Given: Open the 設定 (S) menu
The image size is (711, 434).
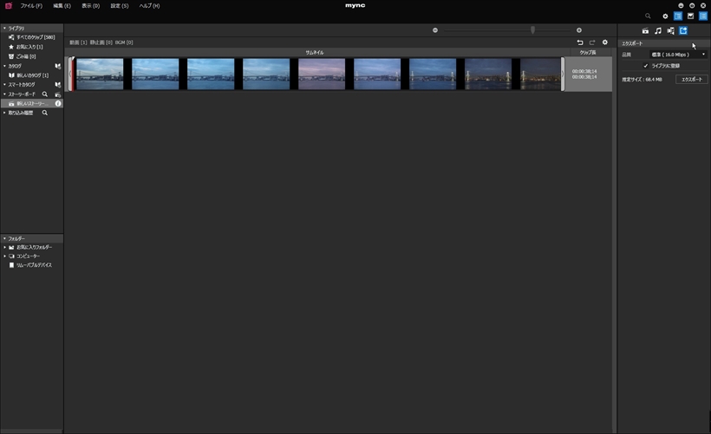Looking at the screenshot, I should pos(120,6).
